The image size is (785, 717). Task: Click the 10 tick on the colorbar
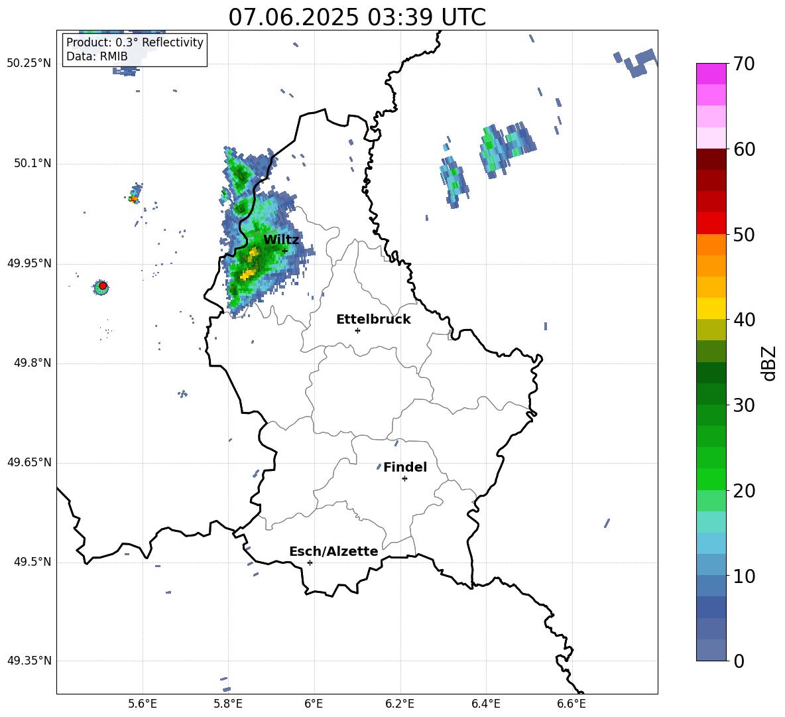tap(744, 576)
